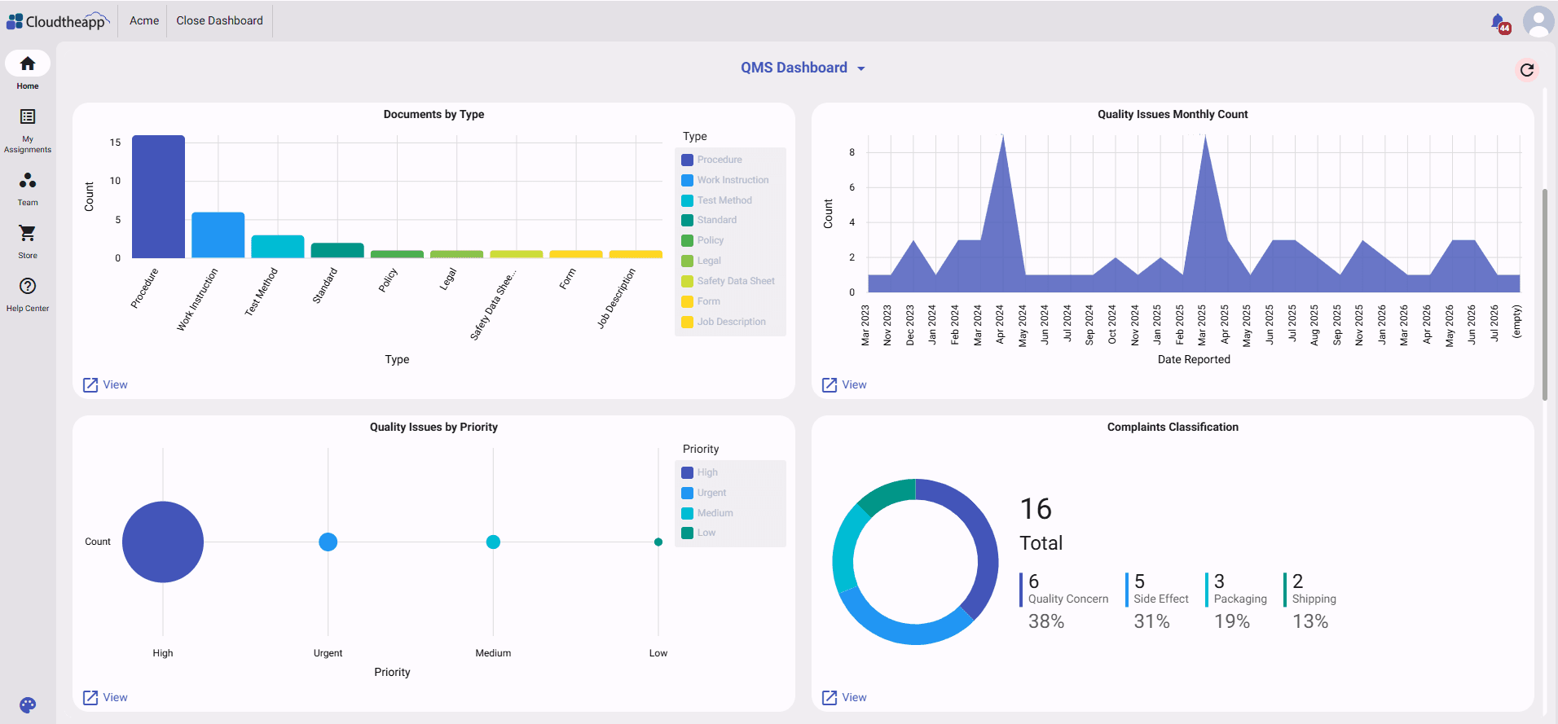The image size is (1558, 724).
Task: Toggle Form legend entry
Action: 701,301
